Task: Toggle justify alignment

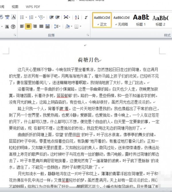Action: tap(41, 26)
